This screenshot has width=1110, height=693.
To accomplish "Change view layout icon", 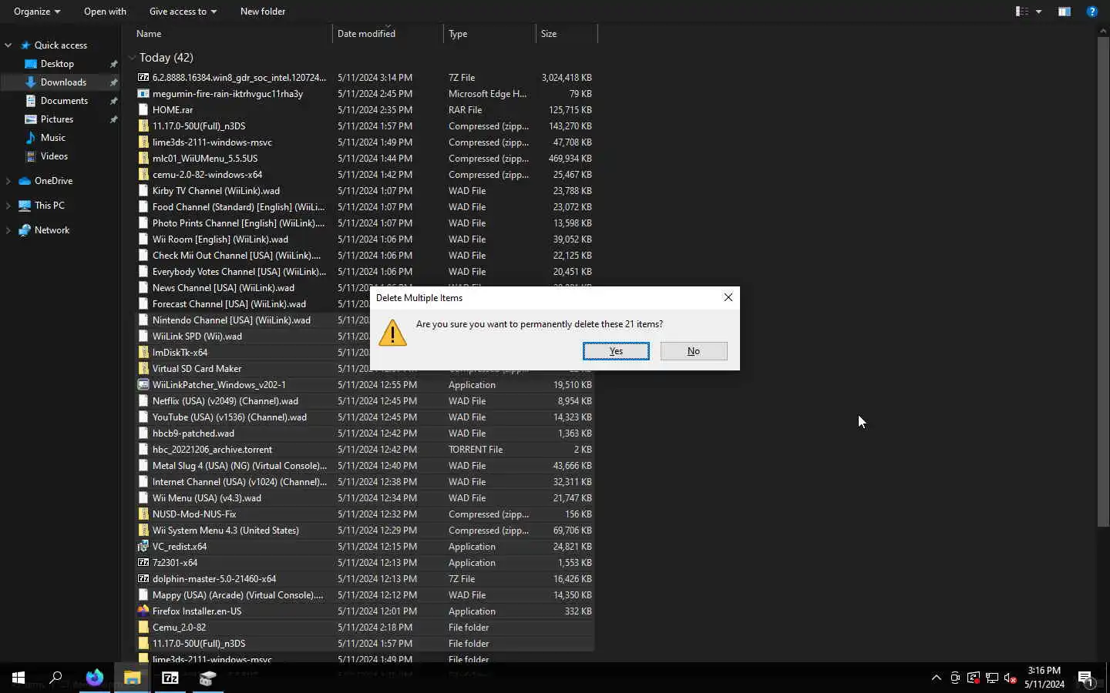I will 1022,12.
